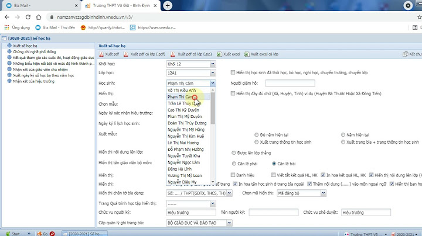Viewport: 422px width, 236px height.
Task: Check Hiển thị đầy đủ chữ (Xã, Huyện, Tỉnh)
Action: (x=233, y=93)
